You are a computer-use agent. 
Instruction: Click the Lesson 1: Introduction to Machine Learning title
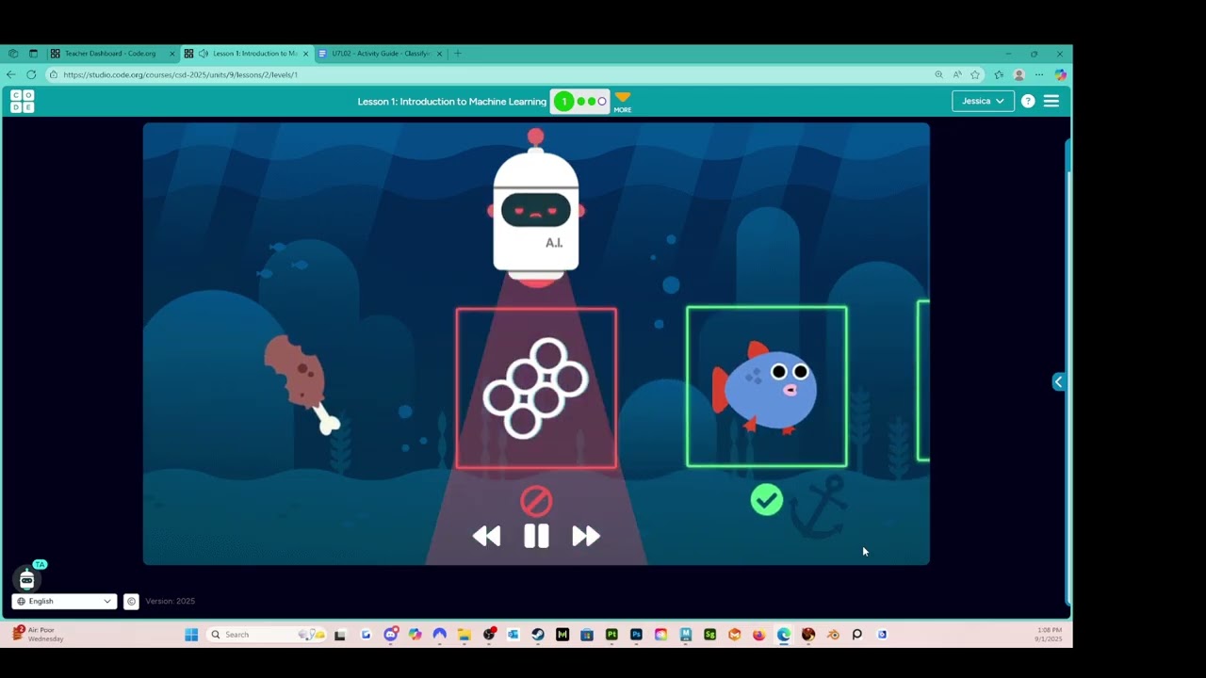pos(451,102)
